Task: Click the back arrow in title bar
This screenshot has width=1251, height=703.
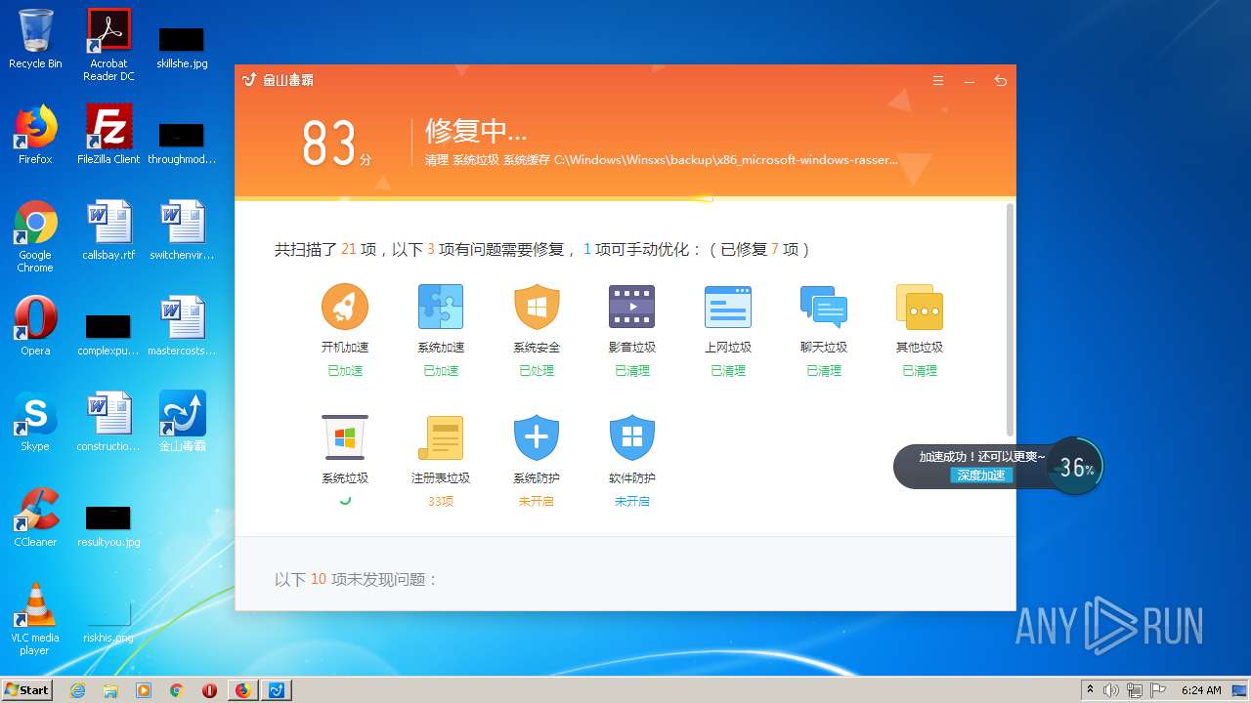Action: pos(1000,81)
